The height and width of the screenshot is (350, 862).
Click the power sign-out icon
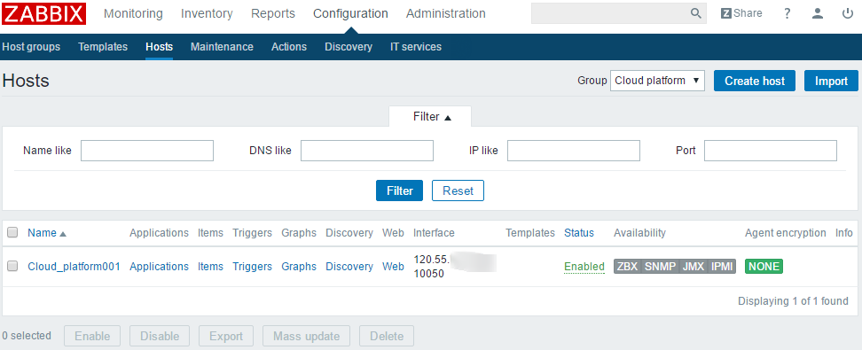pyautogui.click(x=848, y=13)
